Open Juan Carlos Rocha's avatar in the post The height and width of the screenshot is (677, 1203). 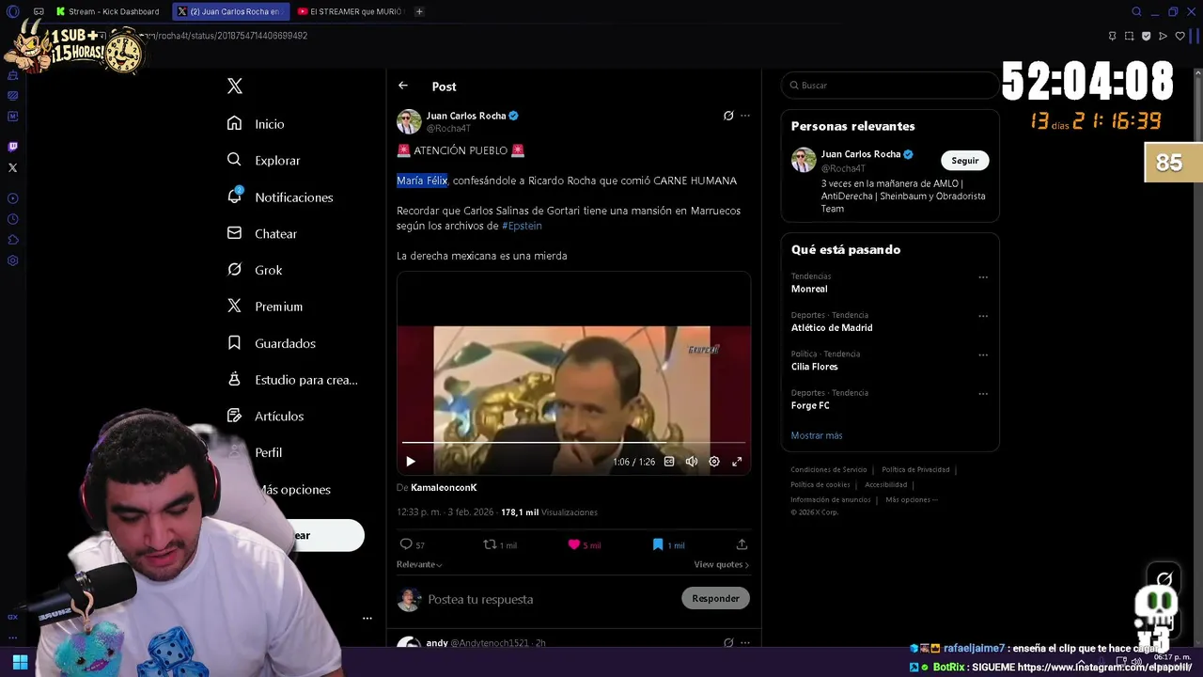(x=409, y=121)
